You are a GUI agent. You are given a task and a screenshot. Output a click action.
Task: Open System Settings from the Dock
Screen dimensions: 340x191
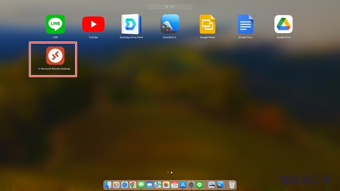click(x=191, y=185)
